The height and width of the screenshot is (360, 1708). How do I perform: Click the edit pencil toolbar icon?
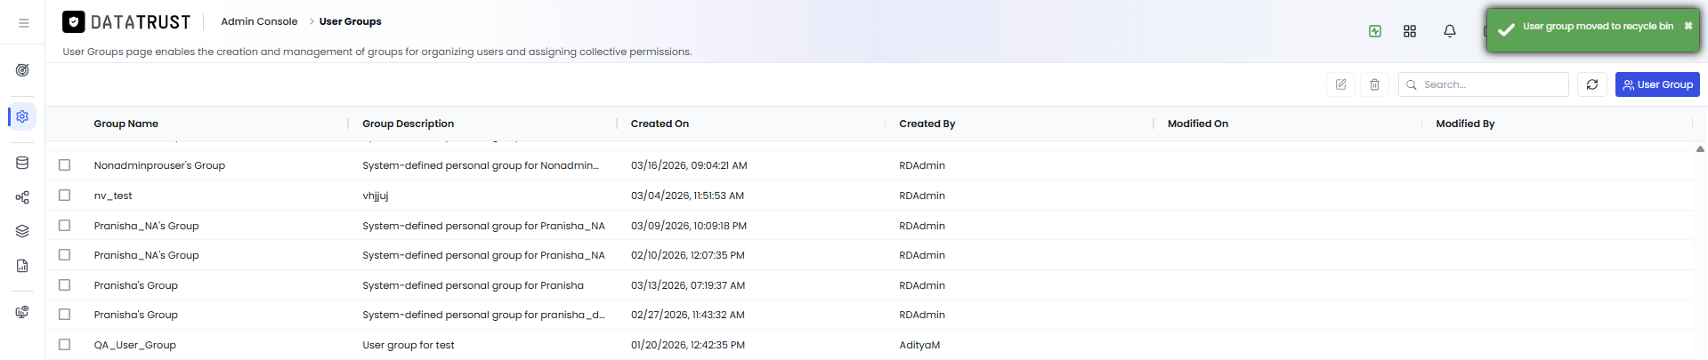pyautogui.click(x=1340, y=84)
